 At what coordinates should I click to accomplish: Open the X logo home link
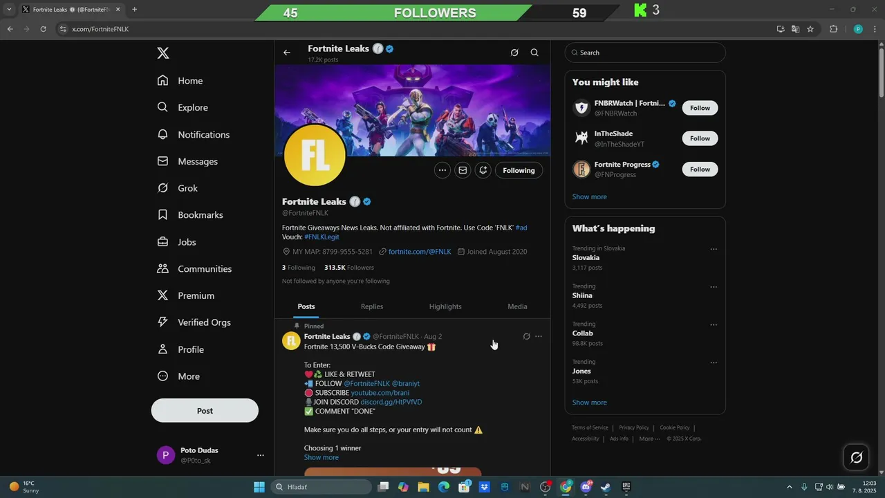point(163,53)
